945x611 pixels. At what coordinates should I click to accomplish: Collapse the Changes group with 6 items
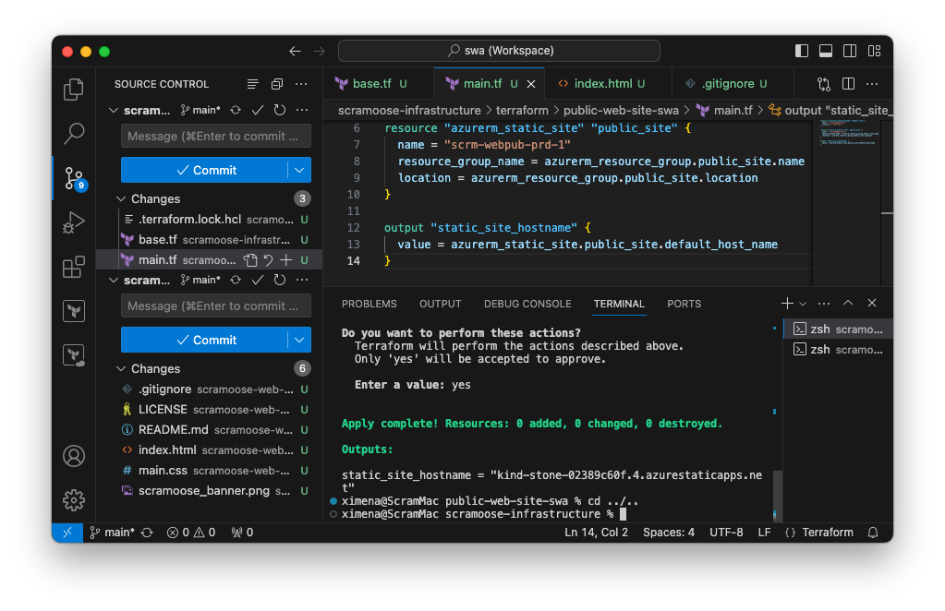coord(120,368)
